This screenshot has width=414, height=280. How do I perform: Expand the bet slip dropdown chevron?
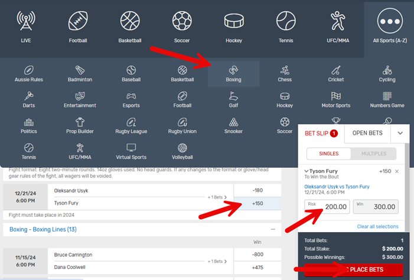coord(400,134)
